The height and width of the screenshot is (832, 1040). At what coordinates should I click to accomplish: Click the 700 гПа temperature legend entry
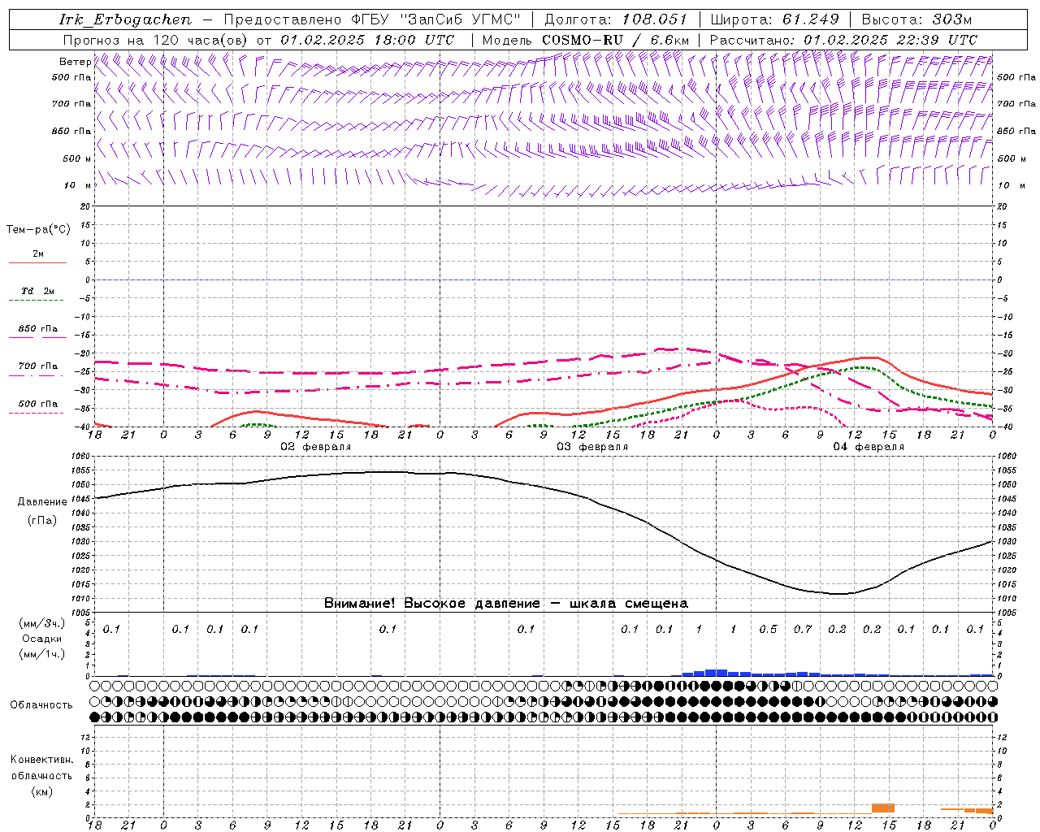coord(37,366)
